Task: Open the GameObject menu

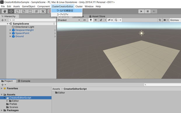Action: pyautogui.click(x=29, y=6)
